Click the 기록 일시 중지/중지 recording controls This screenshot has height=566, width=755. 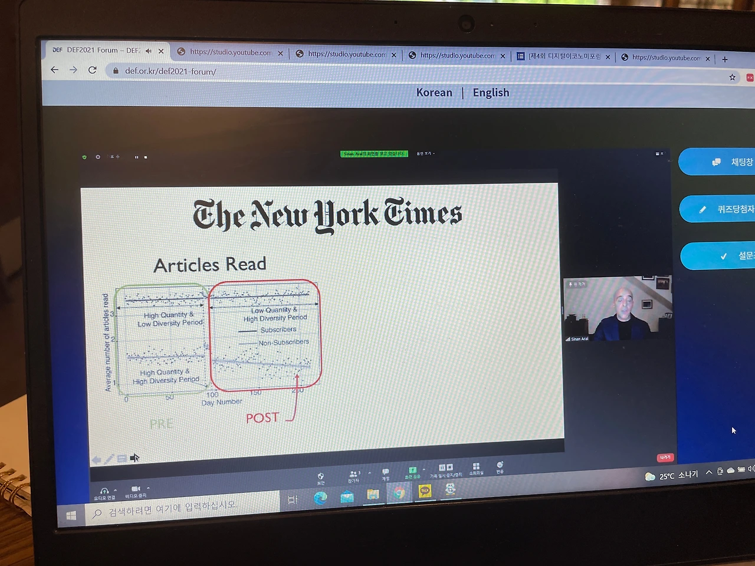tap(446, 470)
